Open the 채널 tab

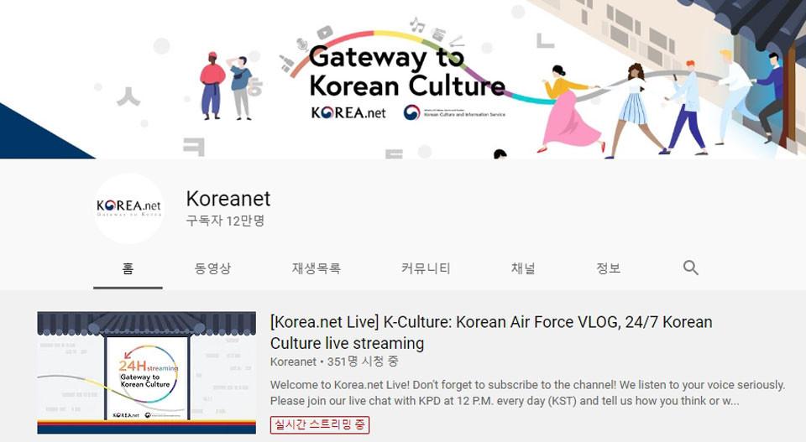coord(523,268)
